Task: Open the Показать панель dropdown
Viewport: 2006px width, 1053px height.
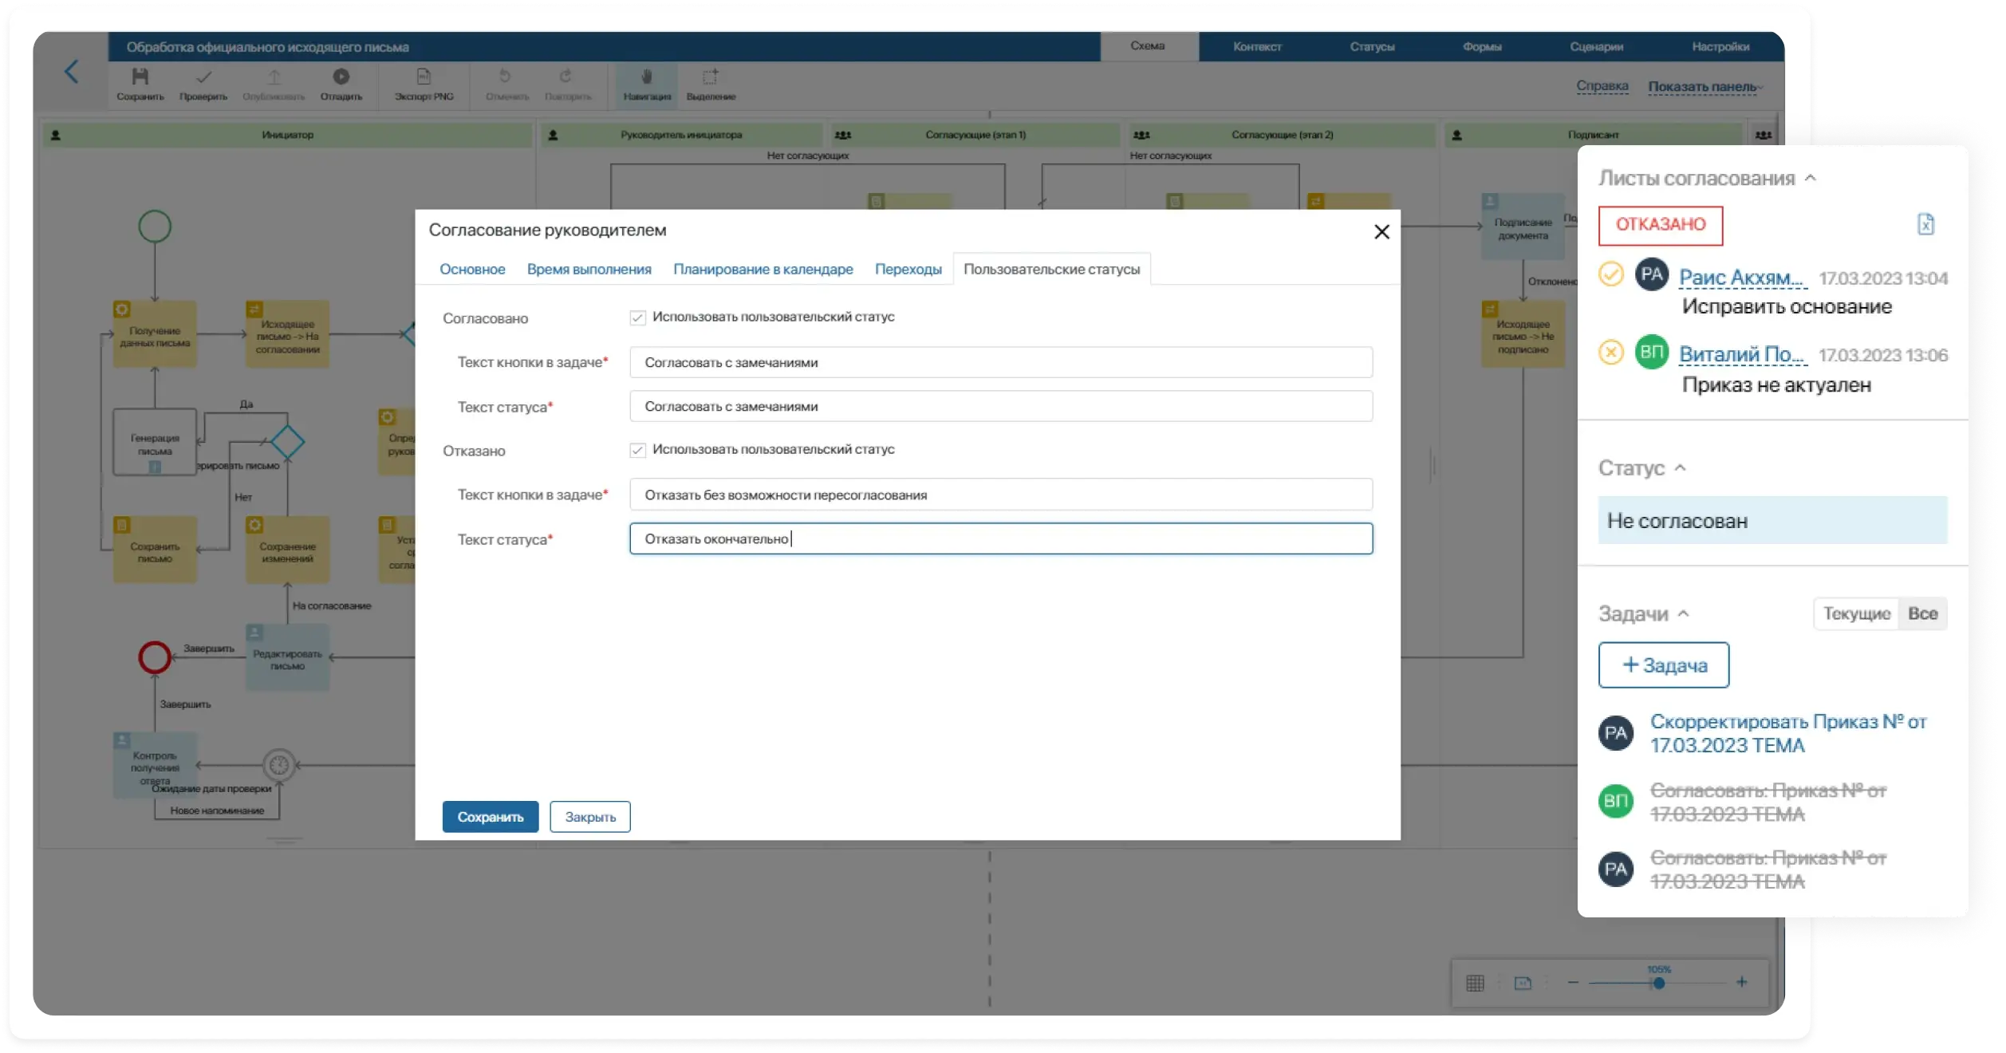Action: pyautogui.click(x=1705, y=87)
